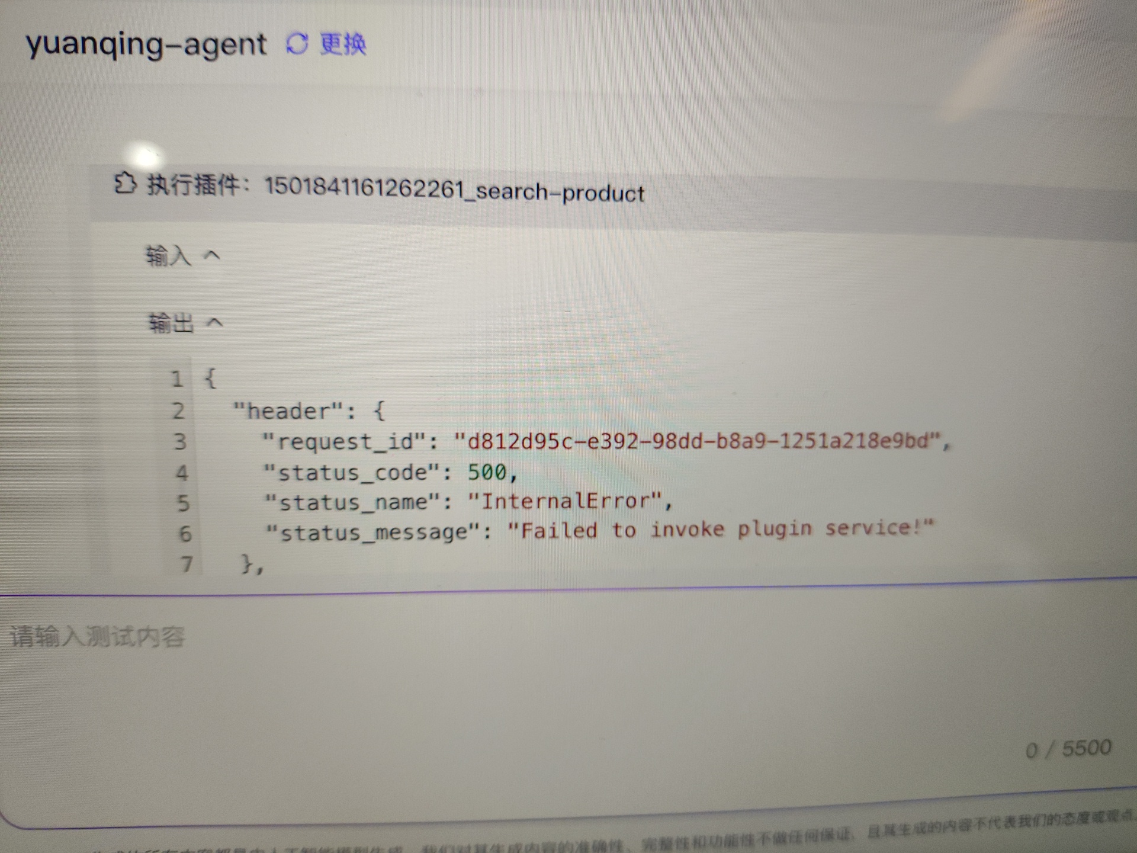Click the "header" key on line 2
This screenshot has width=1137, height=853.
(x=288, y=411)
